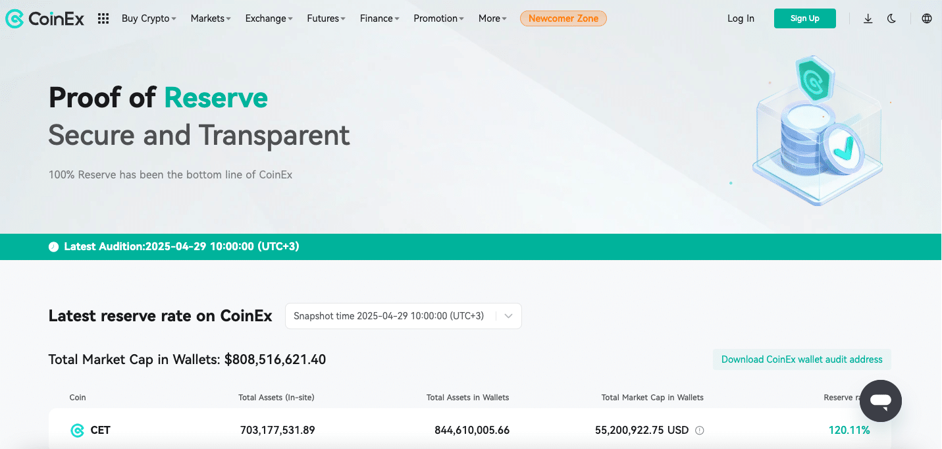This screenshot has height=449, width=942.
Task: Open the apps grid menu icon
Action: pyautogui.click(x=103, y=18)
